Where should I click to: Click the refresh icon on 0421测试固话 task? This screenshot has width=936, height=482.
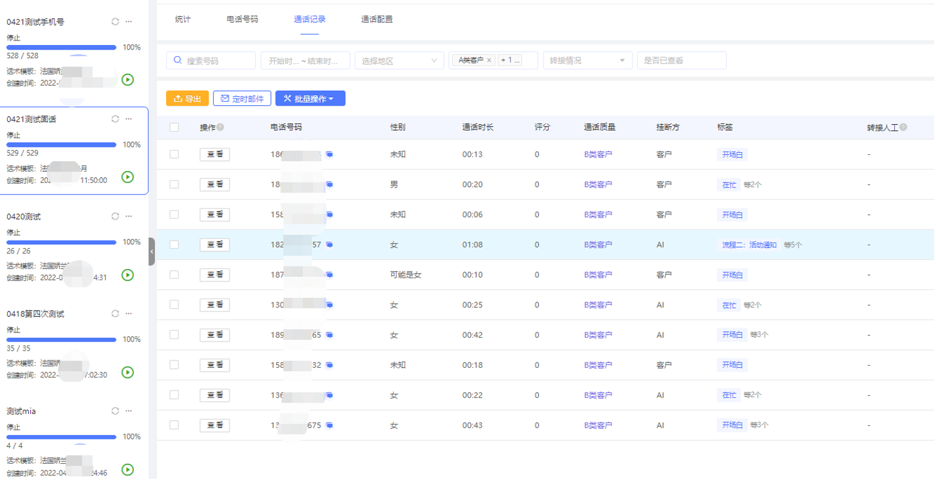115,119
